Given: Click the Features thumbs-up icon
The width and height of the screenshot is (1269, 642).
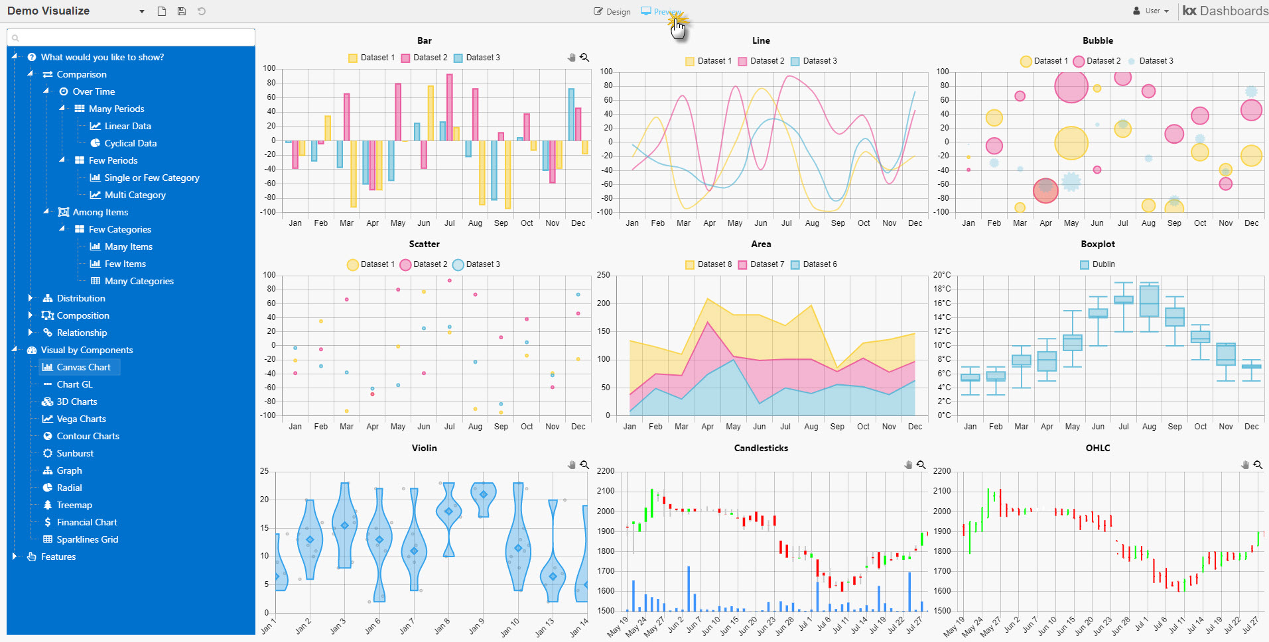Looking at the screenshot, I should click(32, 557).
